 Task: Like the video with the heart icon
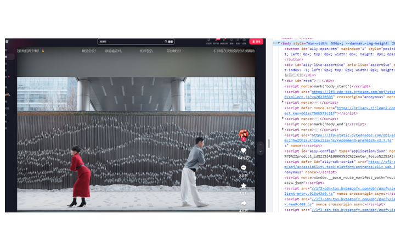(x=244, y=150)
